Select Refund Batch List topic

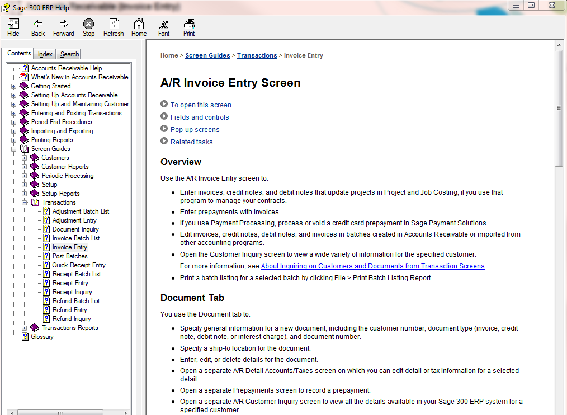[x=76, y=301]
